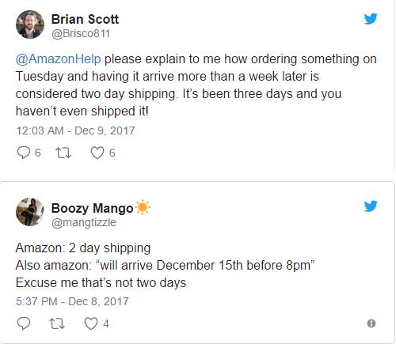Image resolution: width=396 pixels, height=344 pixels.
Task: Open the 12:03 AM - Dec 9, 2017 timestamp
Action: pyautogui.click(x=75, y=130)
